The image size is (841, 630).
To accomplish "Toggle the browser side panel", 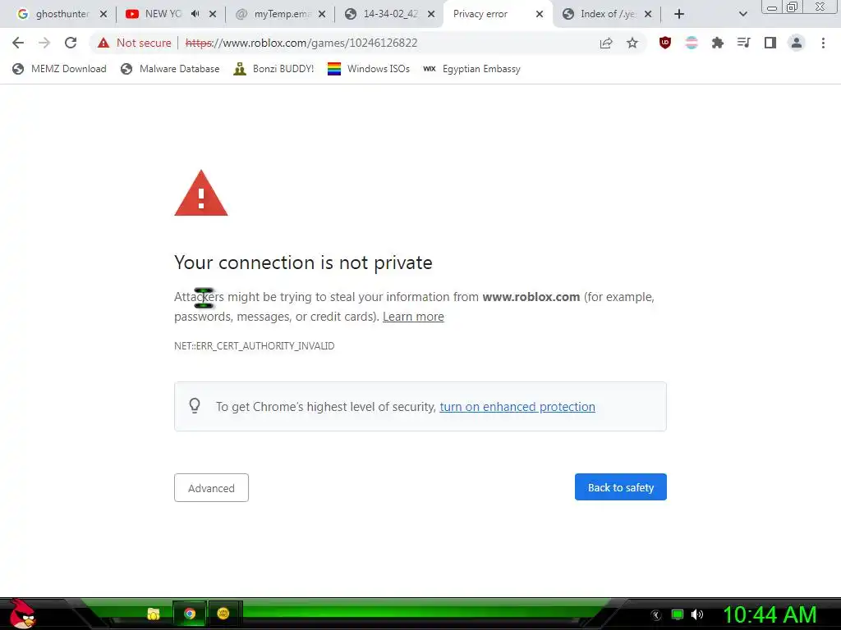I will pyautogui.click(x=770, y=43).
